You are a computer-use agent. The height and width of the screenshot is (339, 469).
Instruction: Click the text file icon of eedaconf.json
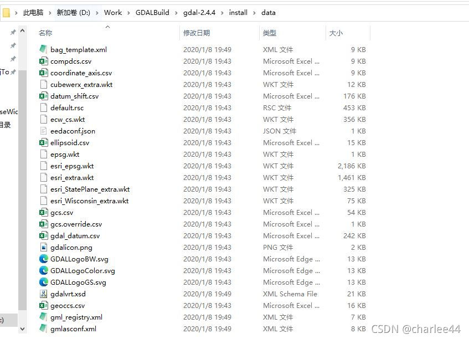(43, 131)
